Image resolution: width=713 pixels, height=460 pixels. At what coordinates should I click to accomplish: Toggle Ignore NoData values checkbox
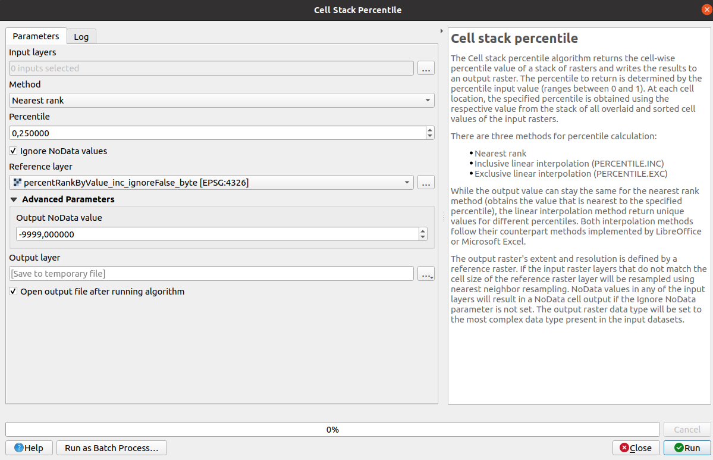coord(14,151)
